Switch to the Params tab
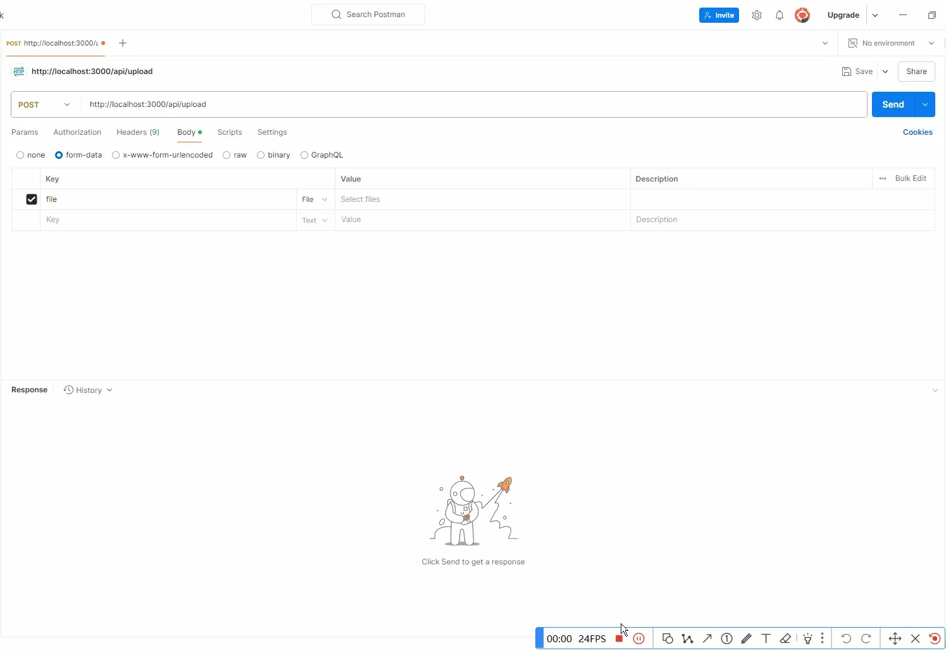 (25, 132)
